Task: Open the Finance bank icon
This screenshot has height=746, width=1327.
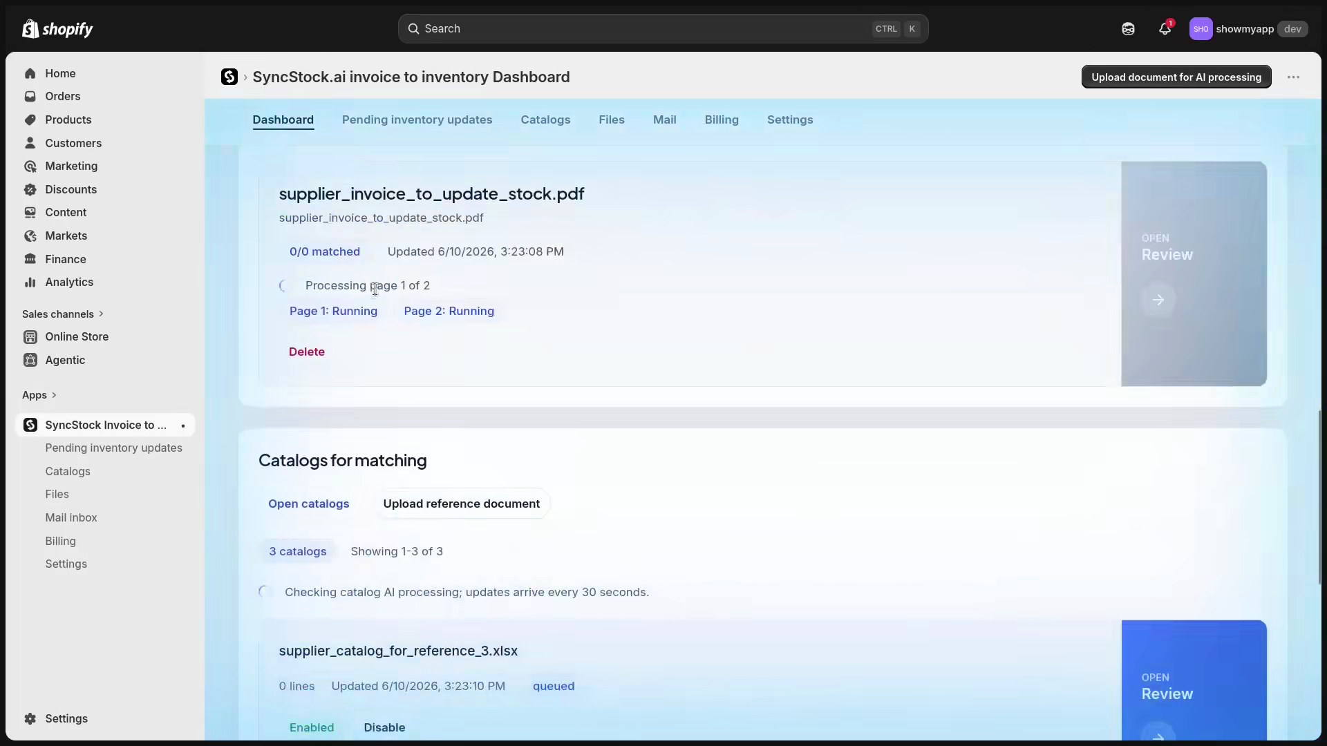Action: 30,259
